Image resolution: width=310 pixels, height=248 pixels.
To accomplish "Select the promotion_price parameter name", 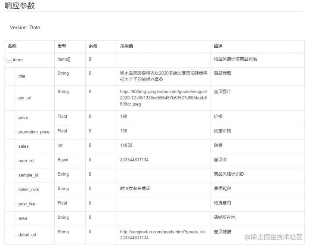I will click(x=34, y=132).
